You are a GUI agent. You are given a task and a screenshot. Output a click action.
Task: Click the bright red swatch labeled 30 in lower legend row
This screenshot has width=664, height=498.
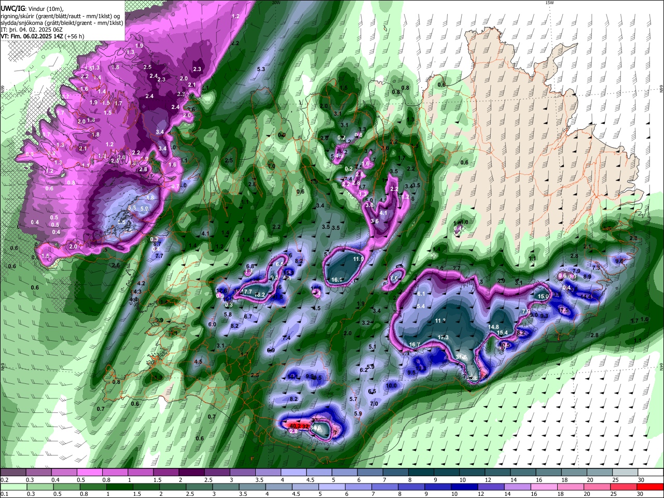651,487
